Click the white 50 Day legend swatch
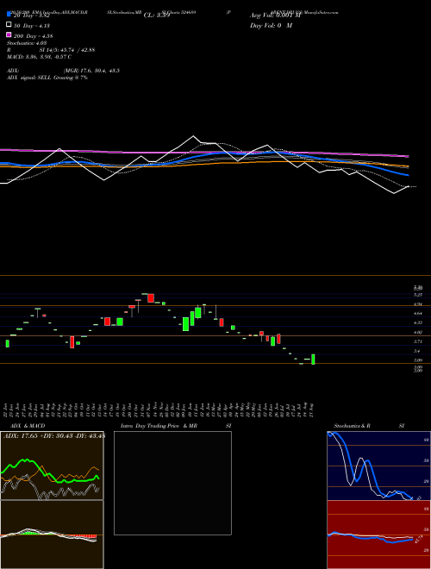431x569 pixels. click(9, 25)
